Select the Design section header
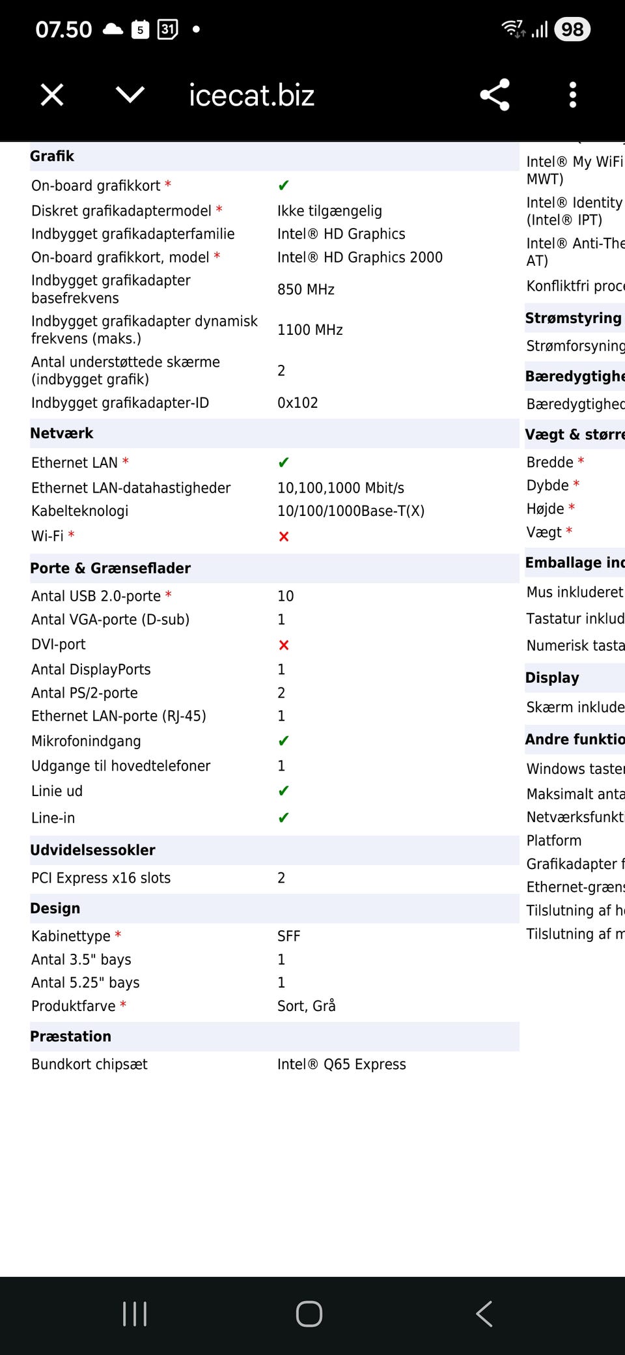The height and width of the screenshot is (1355, 625). point(55,908)
